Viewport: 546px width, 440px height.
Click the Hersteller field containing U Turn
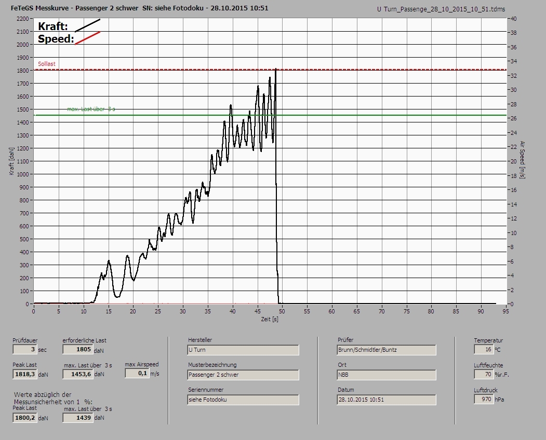[243, 350]
